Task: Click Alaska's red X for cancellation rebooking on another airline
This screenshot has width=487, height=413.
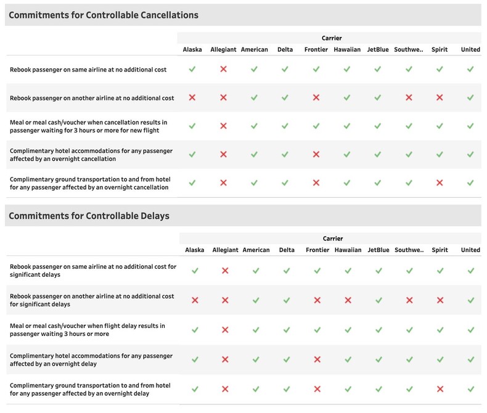Action: tap(192, 98)
